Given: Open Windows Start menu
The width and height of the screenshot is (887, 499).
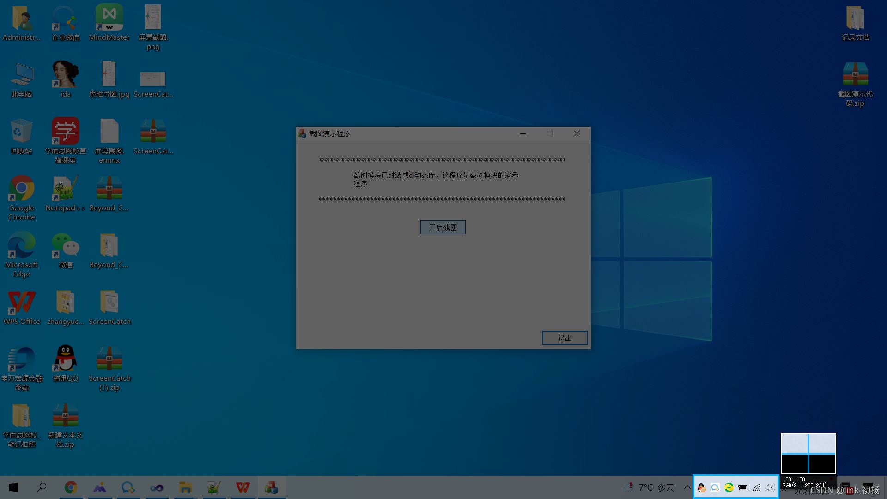Looking at the screenshot, I should (13, 487).
